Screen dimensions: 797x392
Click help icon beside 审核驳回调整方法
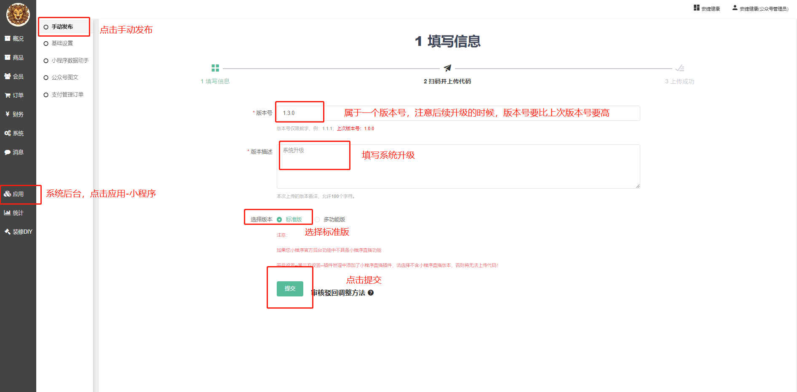pos(371,293)
